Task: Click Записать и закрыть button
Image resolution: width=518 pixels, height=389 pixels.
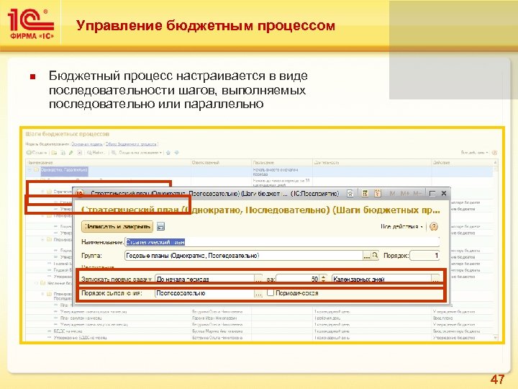Action: pos(117,227)
